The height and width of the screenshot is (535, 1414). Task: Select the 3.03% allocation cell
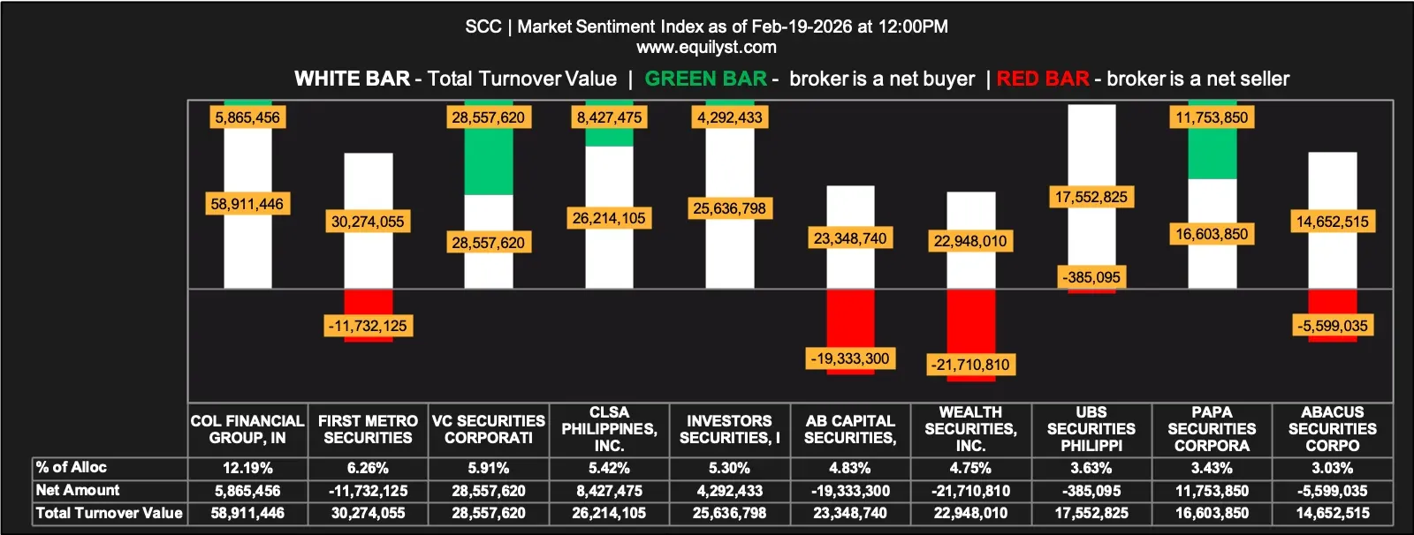tap(1332, 468)
